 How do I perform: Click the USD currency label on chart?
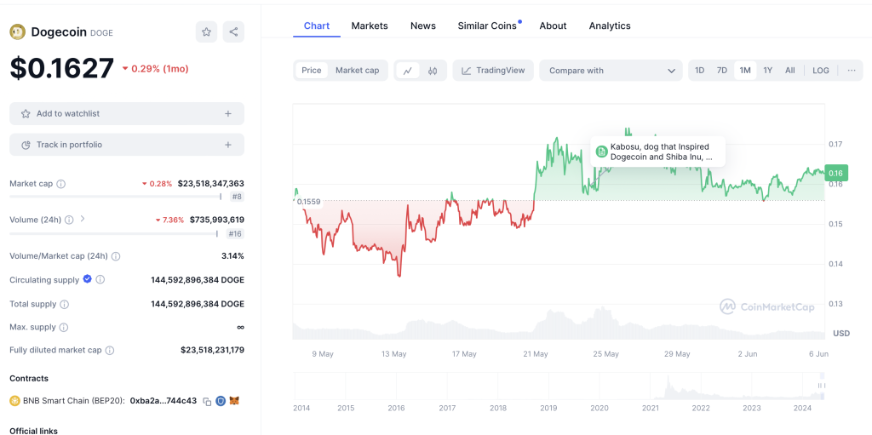(840, 333)
